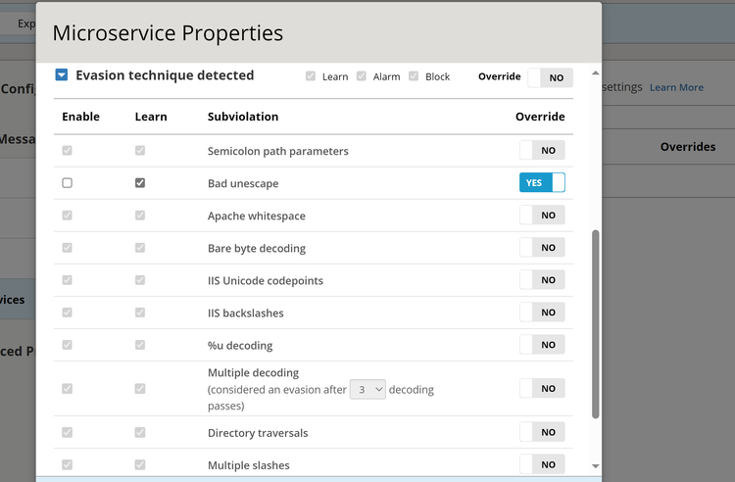Click the scroll down arrow in dialog
Image resolution: width=735 pixels, height=482 pixels.
tap(596, 466)
